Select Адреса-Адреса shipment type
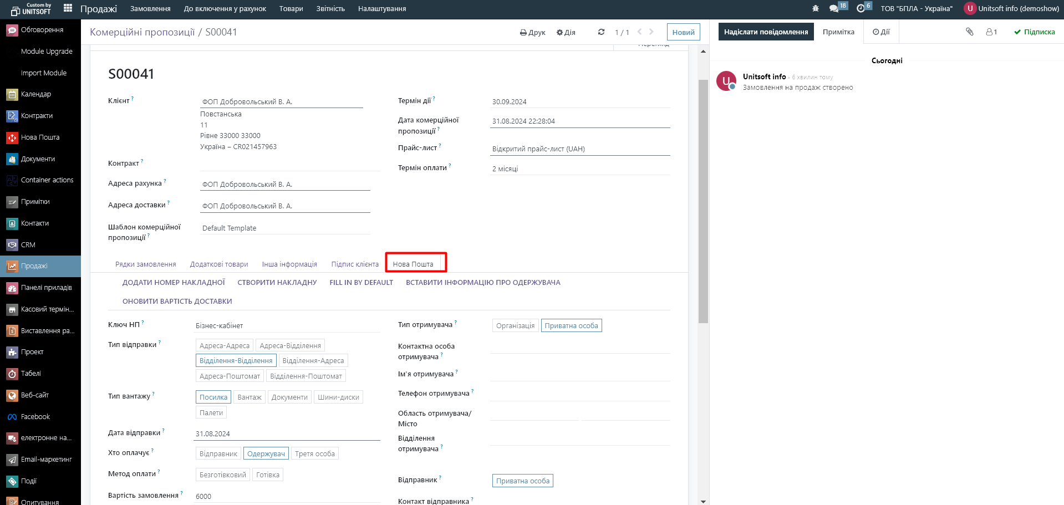The image size is (1064, 505). pos(224,346)
